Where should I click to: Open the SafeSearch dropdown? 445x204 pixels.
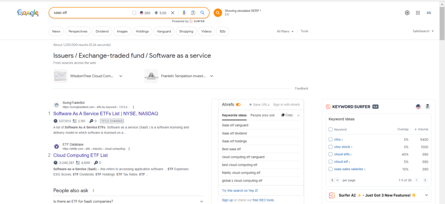coord(423,31)
